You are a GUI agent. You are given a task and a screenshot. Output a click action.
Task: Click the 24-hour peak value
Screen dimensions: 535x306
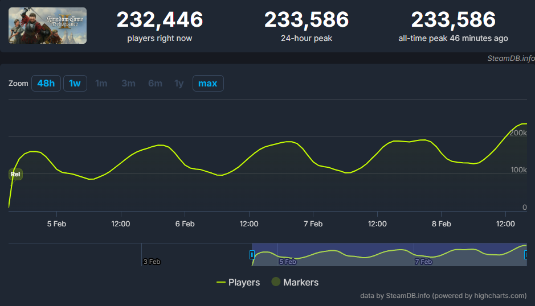pos(306,20)
